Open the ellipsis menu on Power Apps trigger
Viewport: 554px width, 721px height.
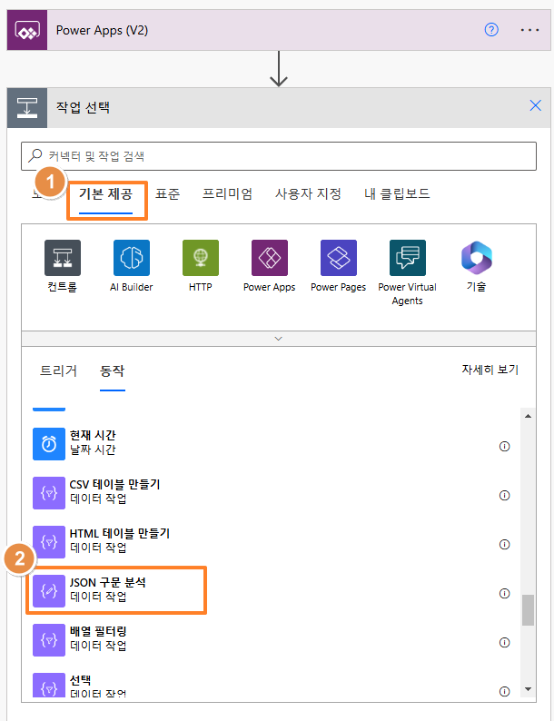click(x=529, y=30)
